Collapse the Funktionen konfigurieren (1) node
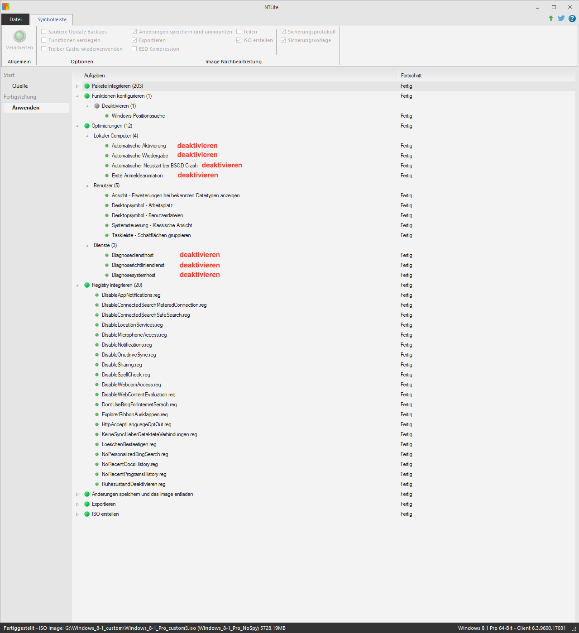This screenshot has width=579, height=633. pyautogui.click(x=77, y=96)
